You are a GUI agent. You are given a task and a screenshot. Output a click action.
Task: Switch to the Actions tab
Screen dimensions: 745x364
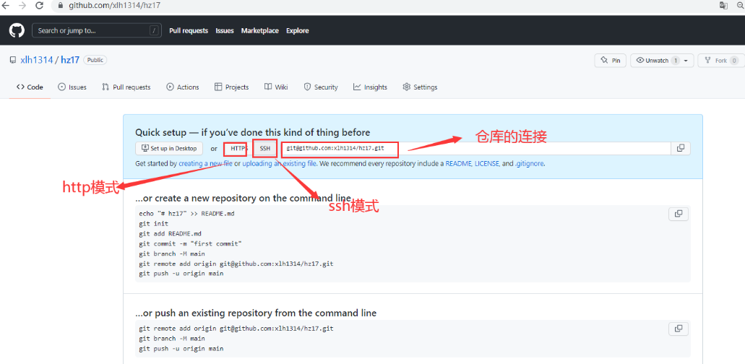182,87
